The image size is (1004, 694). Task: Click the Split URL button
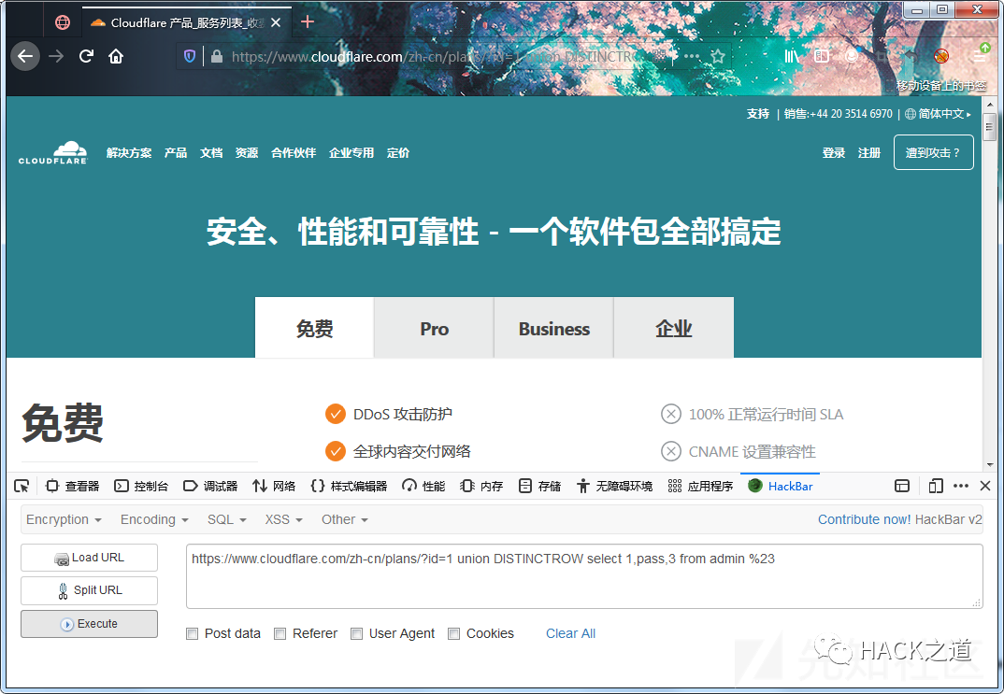point(89,590)
